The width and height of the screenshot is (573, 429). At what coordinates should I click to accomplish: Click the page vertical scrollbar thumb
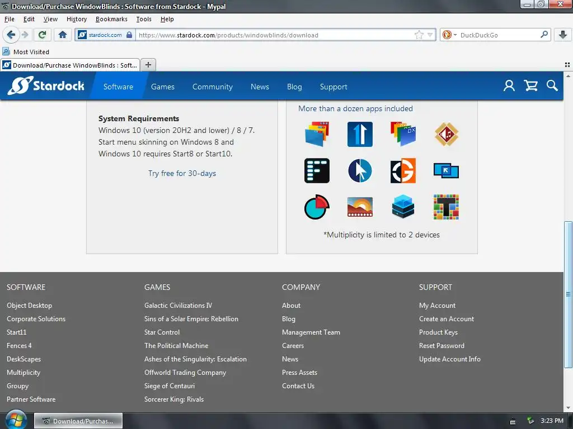click(567, 294)
